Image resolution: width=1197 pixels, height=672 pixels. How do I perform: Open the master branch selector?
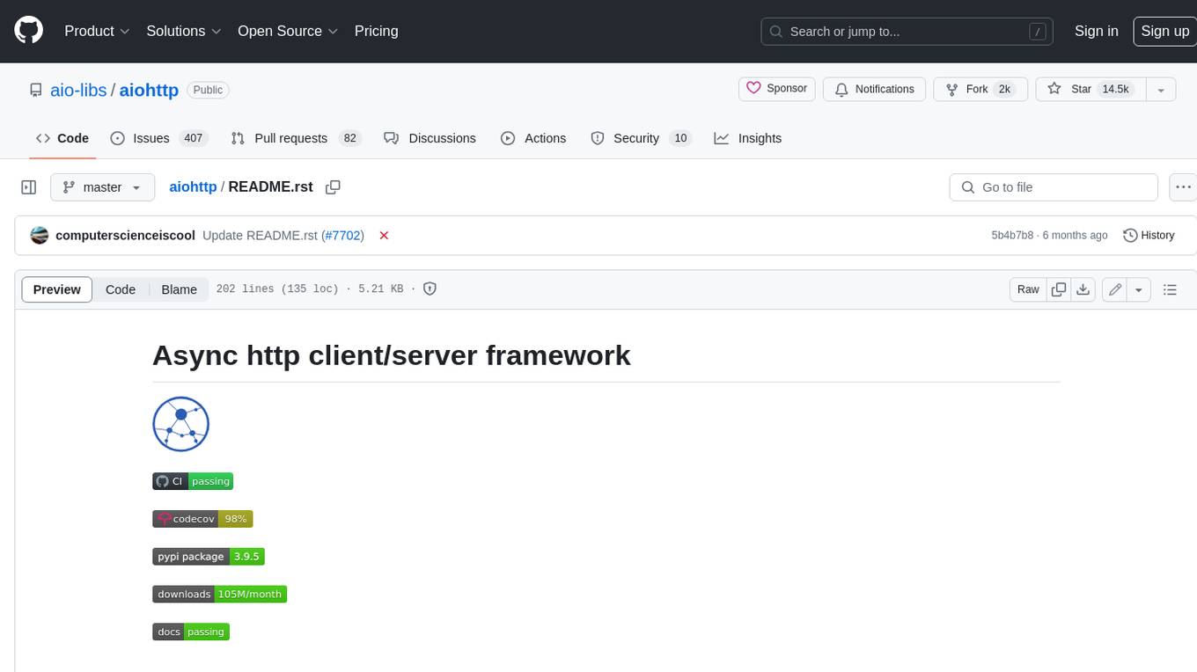(102, 187)
